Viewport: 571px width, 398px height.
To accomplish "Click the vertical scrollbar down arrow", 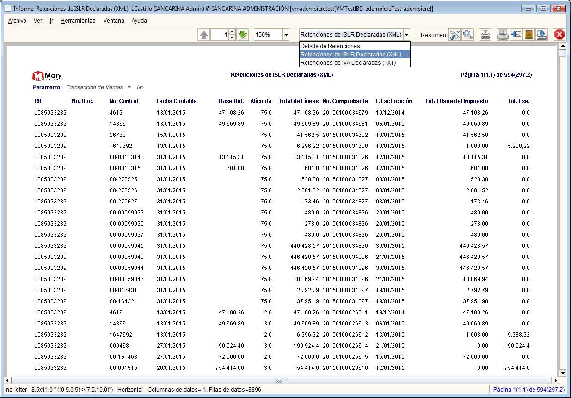I will (563, 373).
